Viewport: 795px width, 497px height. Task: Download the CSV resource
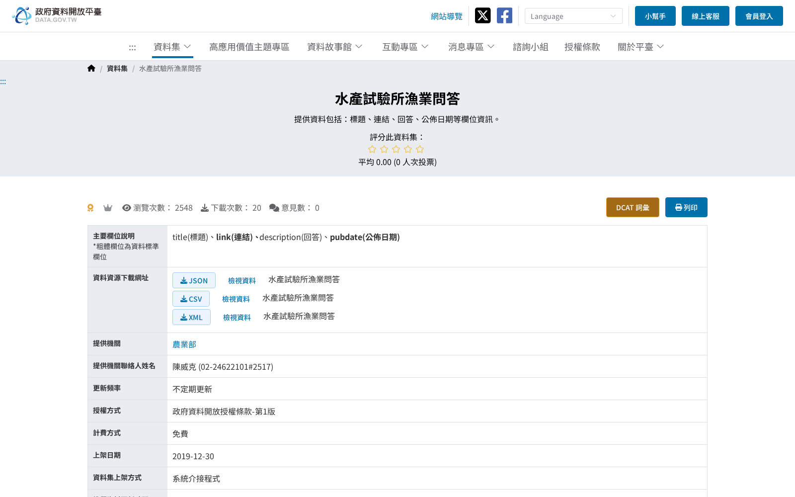(x=191, y=299)
